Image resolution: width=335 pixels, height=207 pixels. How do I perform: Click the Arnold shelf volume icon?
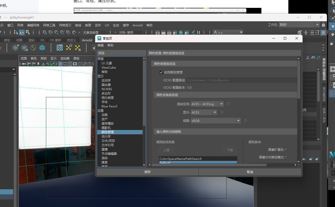42,47
